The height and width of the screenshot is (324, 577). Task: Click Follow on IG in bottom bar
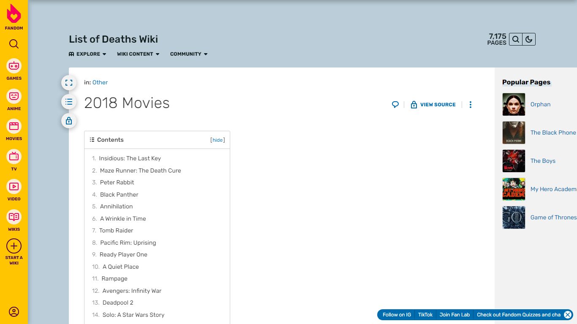pos(397,315)
